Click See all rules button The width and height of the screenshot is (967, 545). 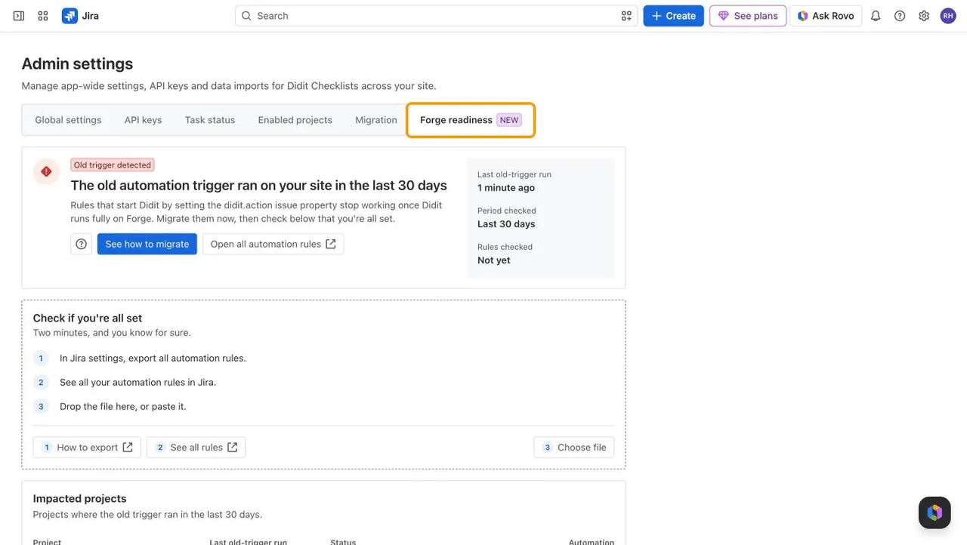196,447
